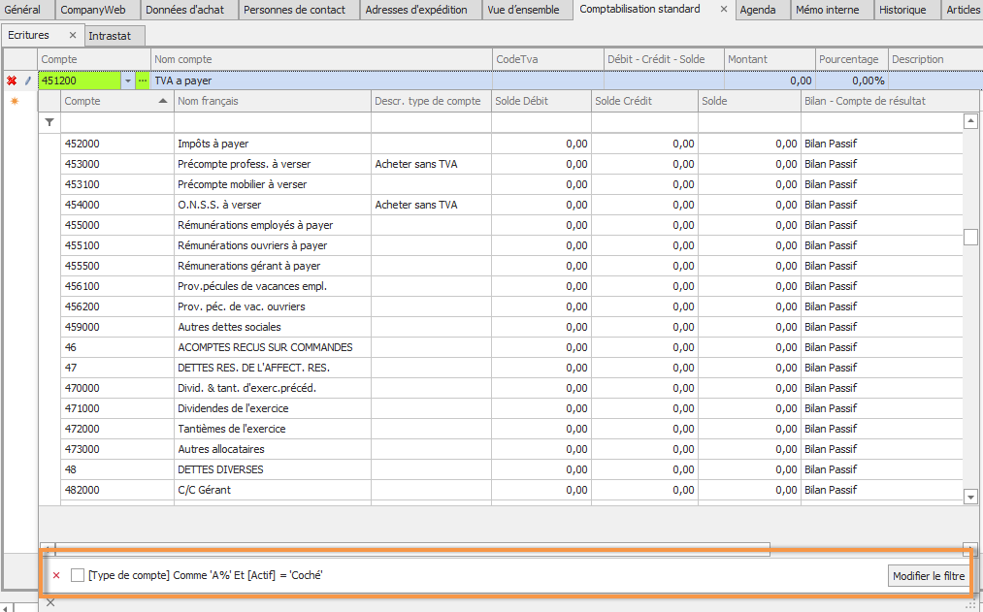Click the horizontal scrollbar thumb
This screenshot has height=612, width=983.
coord(412,549)
